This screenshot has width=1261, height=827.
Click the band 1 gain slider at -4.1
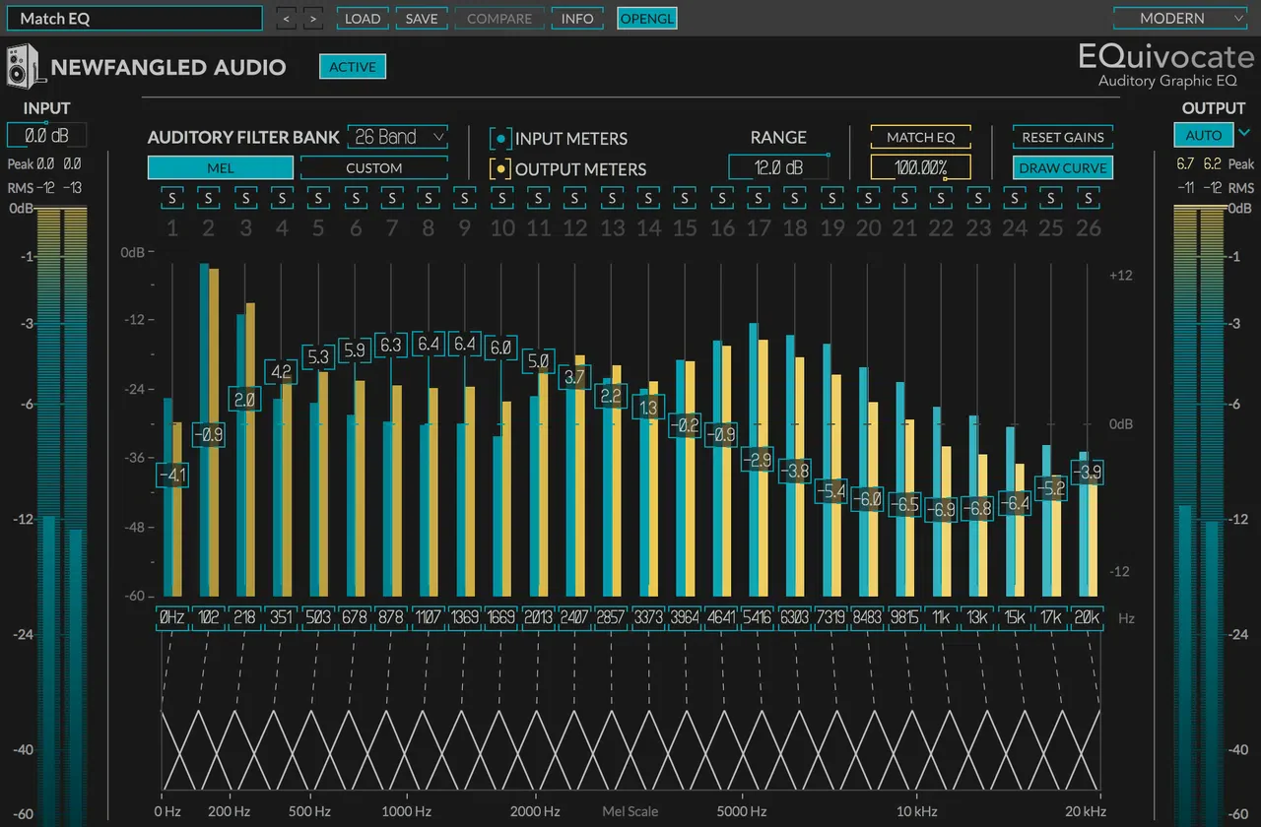pyautogui.click(x=170, y=475)
